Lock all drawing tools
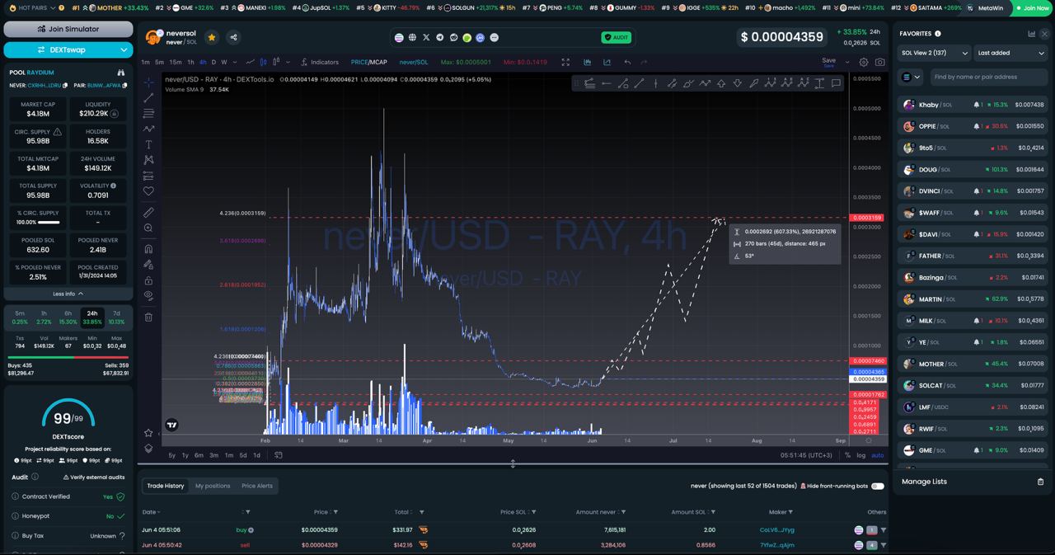This screenshot has height=555, width=1055. [x=148, y=280]
